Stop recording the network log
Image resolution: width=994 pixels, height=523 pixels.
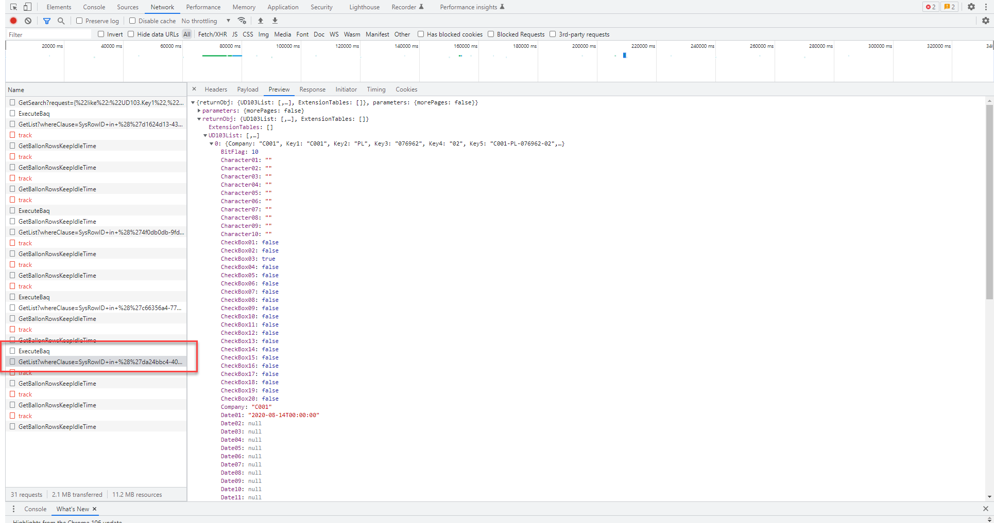coord(13,21)
